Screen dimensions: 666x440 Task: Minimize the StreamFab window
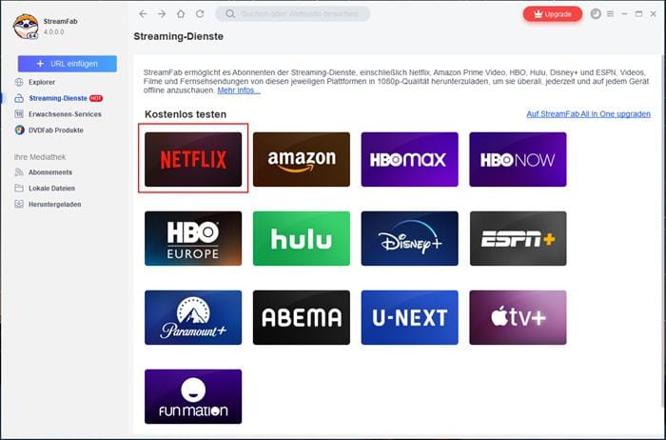pos(624,14)
